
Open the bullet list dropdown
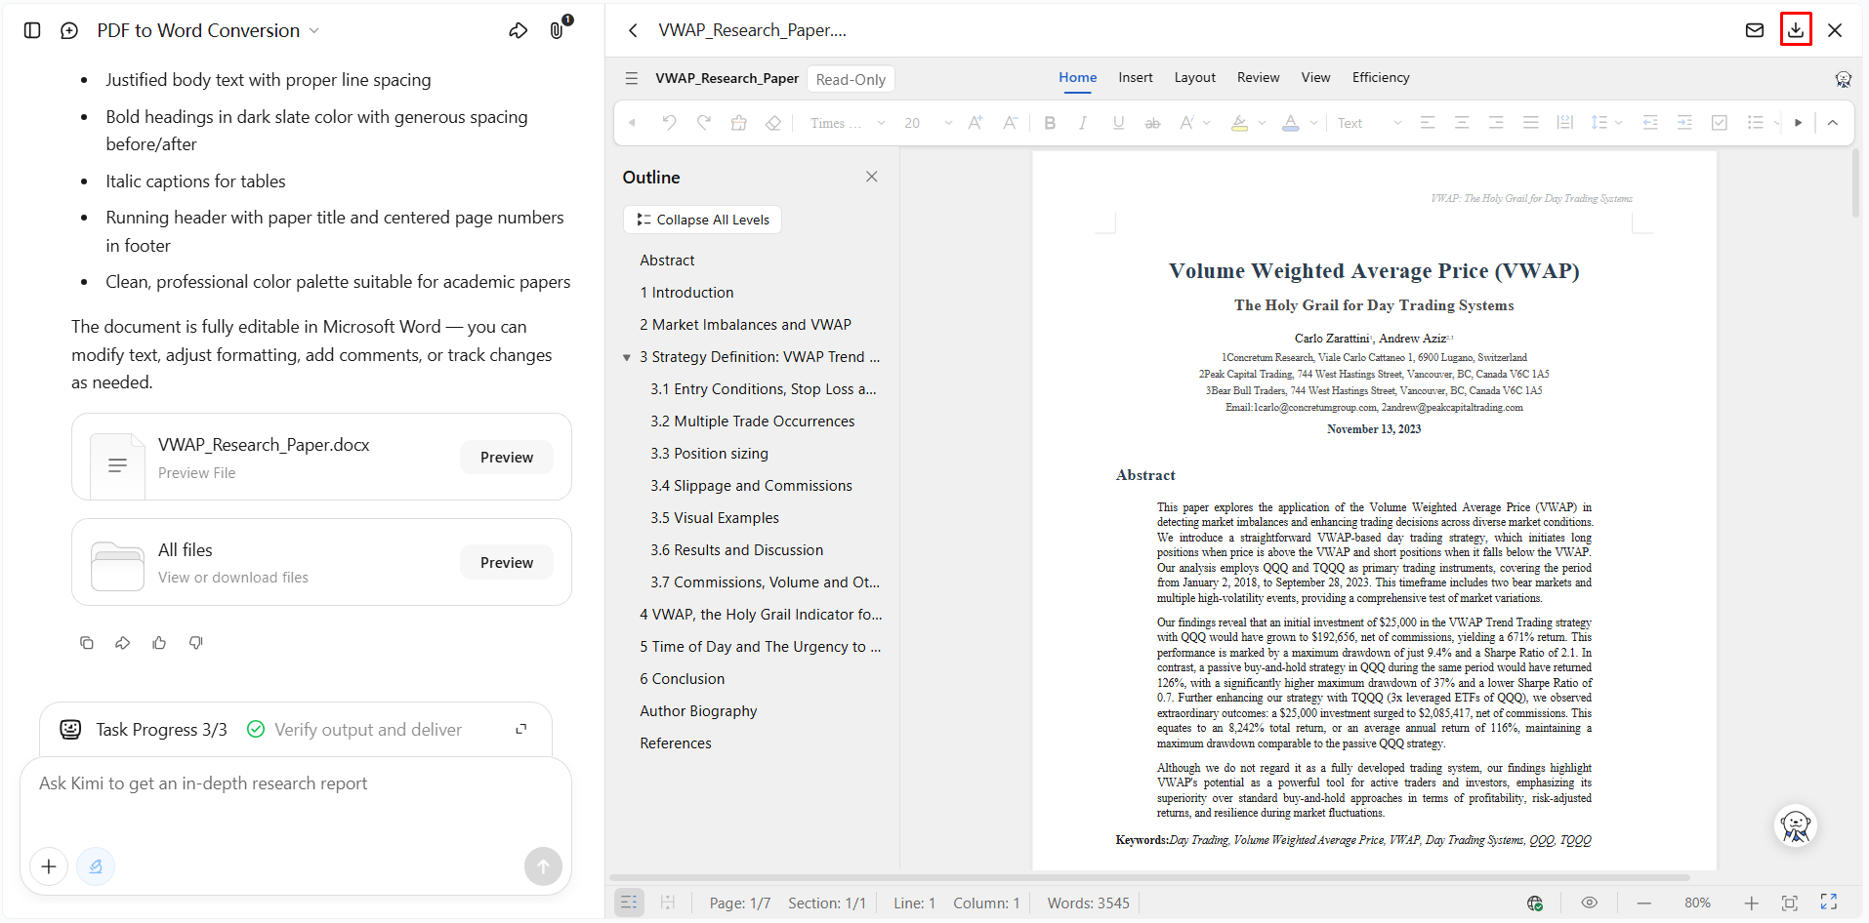click(1775, 123)
